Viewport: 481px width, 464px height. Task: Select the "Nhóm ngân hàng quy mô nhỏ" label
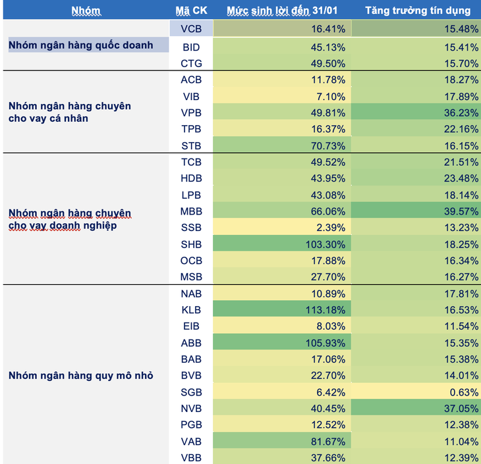pyautogui.click(x=80, y=375)
